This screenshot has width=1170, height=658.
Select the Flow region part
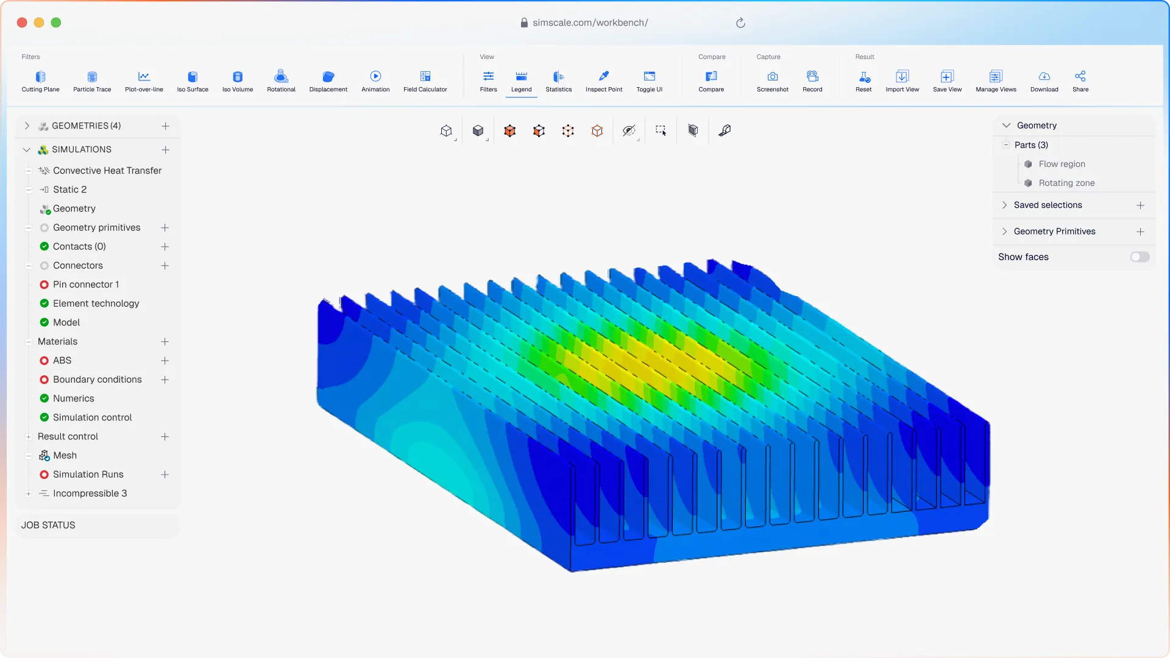(1062, 164)
